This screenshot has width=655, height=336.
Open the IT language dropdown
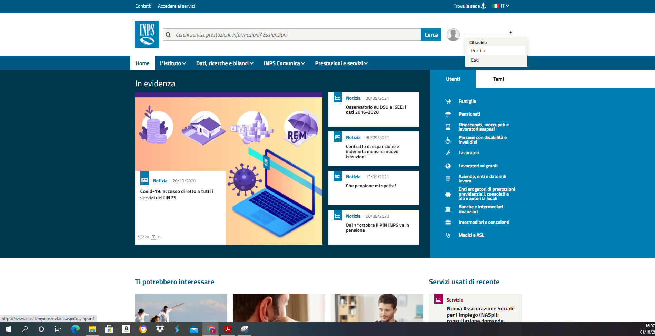click(x=505, y=6)
